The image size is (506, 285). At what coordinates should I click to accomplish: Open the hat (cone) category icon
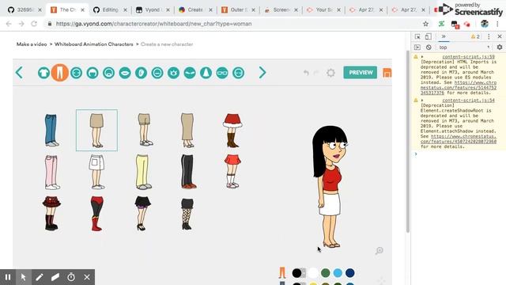tap(206, 73)
